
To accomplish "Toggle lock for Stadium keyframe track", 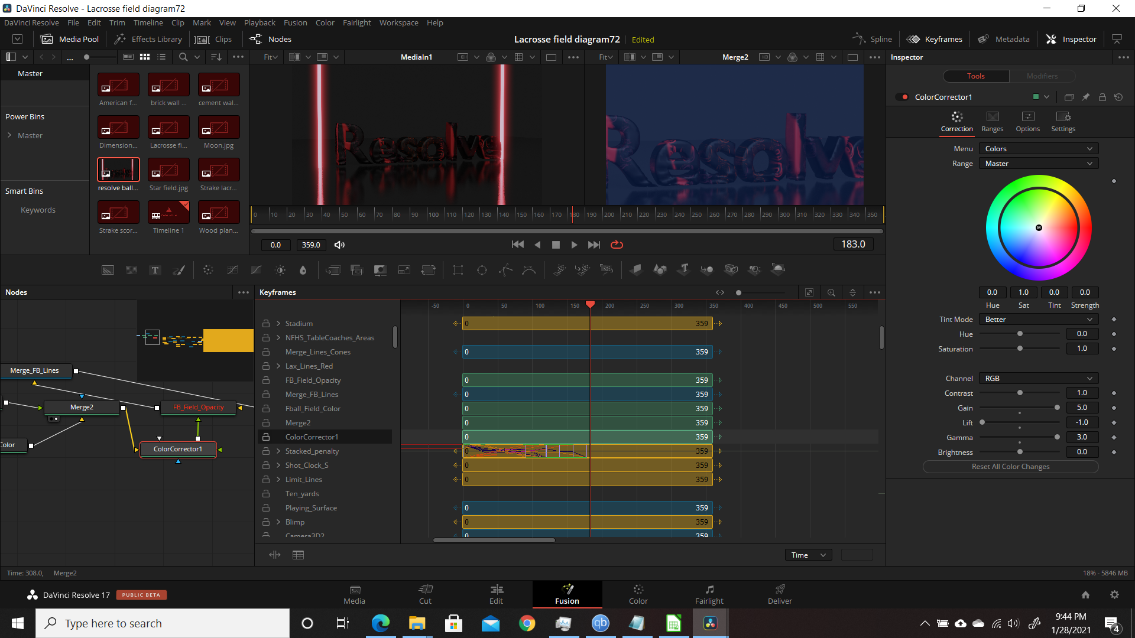I will [x=266, y=324].
